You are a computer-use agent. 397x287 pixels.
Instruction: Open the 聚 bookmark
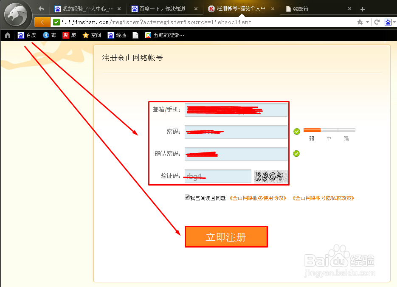point(69,35)
